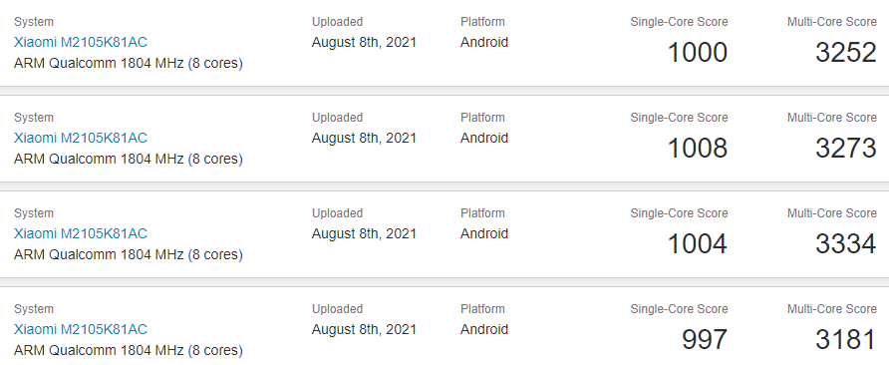This screenshot has width=889, height=365.
Task: Click the multi-core score value 3334
Action: click(x=846, y=244)
